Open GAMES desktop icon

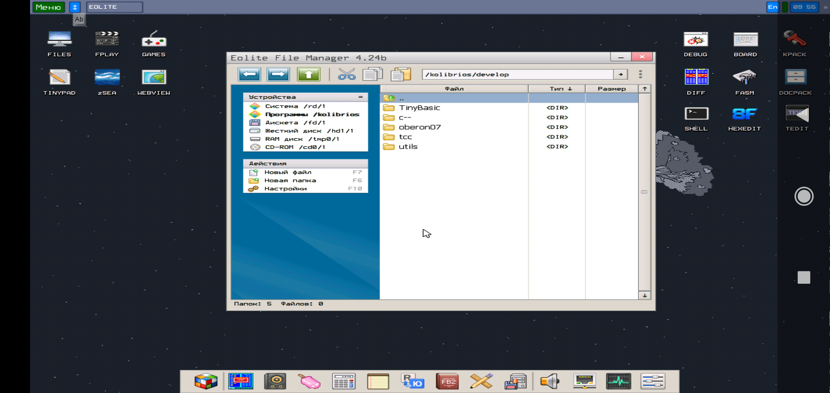154,44
